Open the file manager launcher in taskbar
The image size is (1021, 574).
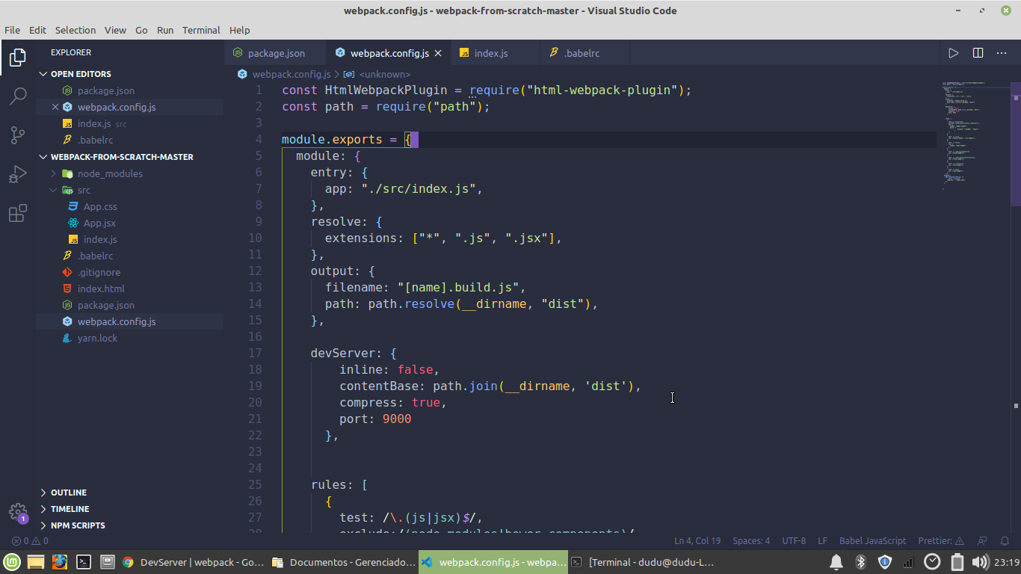[35, 562]
